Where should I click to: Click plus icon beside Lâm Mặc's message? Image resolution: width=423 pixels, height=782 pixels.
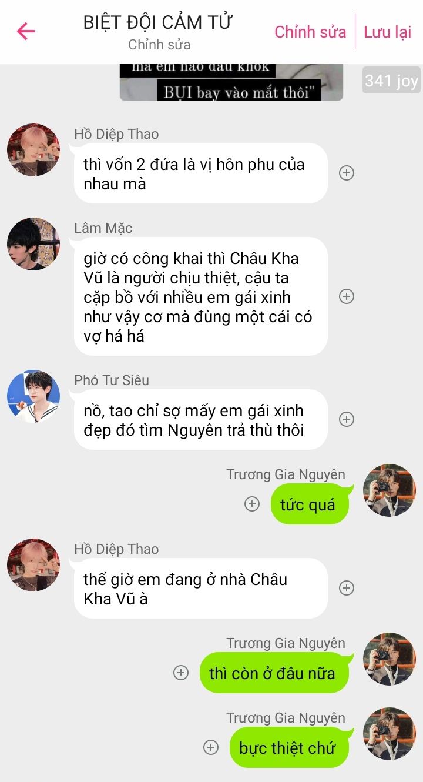click(x=347, y=296)
